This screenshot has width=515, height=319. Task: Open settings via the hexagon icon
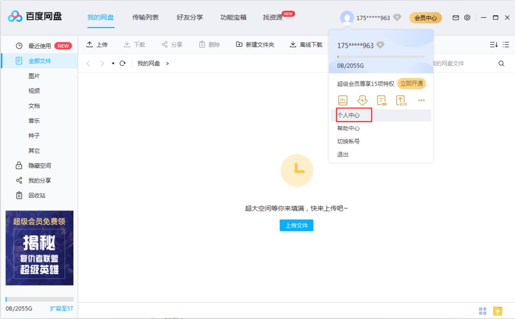[467, 18]
